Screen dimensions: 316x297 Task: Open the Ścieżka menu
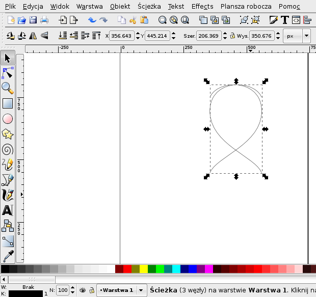[149, 7]
